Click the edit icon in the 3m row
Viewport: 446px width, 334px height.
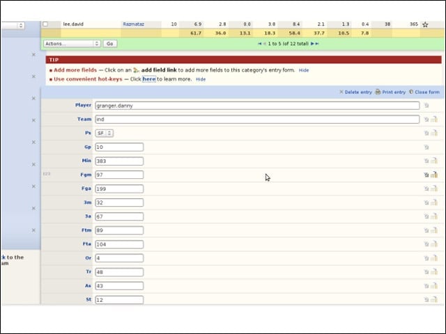426,202
